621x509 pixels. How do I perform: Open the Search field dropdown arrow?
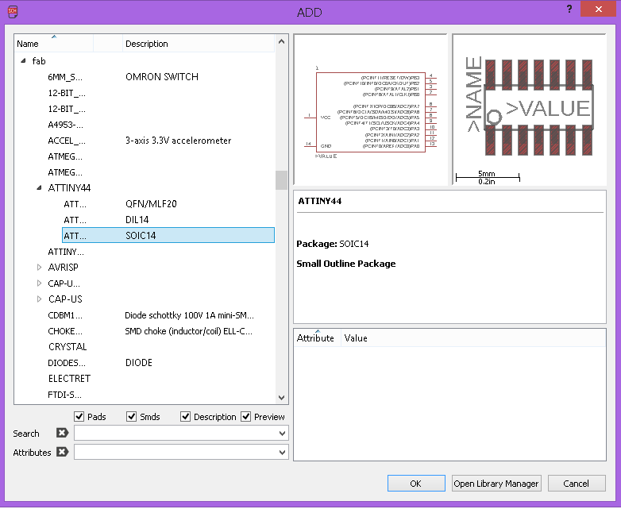[x=282, y=434]
